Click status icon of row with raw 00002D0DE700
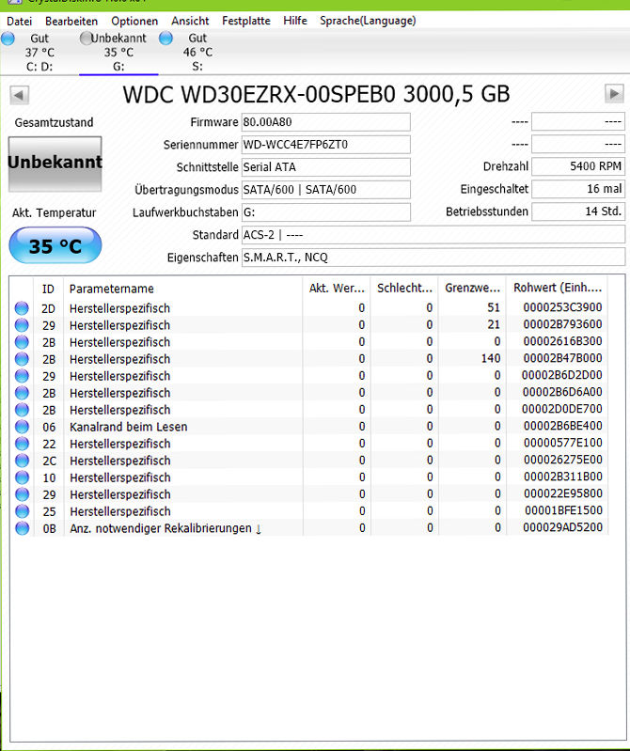 pyautogui.click(x=22, y=410)
